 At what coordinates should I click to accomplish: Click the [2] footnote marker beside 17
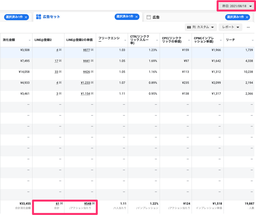point(60,61)
